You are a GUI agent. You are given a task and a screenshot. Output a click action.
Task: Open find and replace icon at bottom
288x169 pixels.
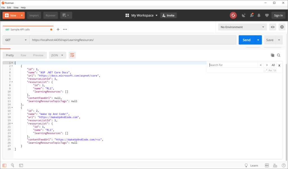coord(12,165)
